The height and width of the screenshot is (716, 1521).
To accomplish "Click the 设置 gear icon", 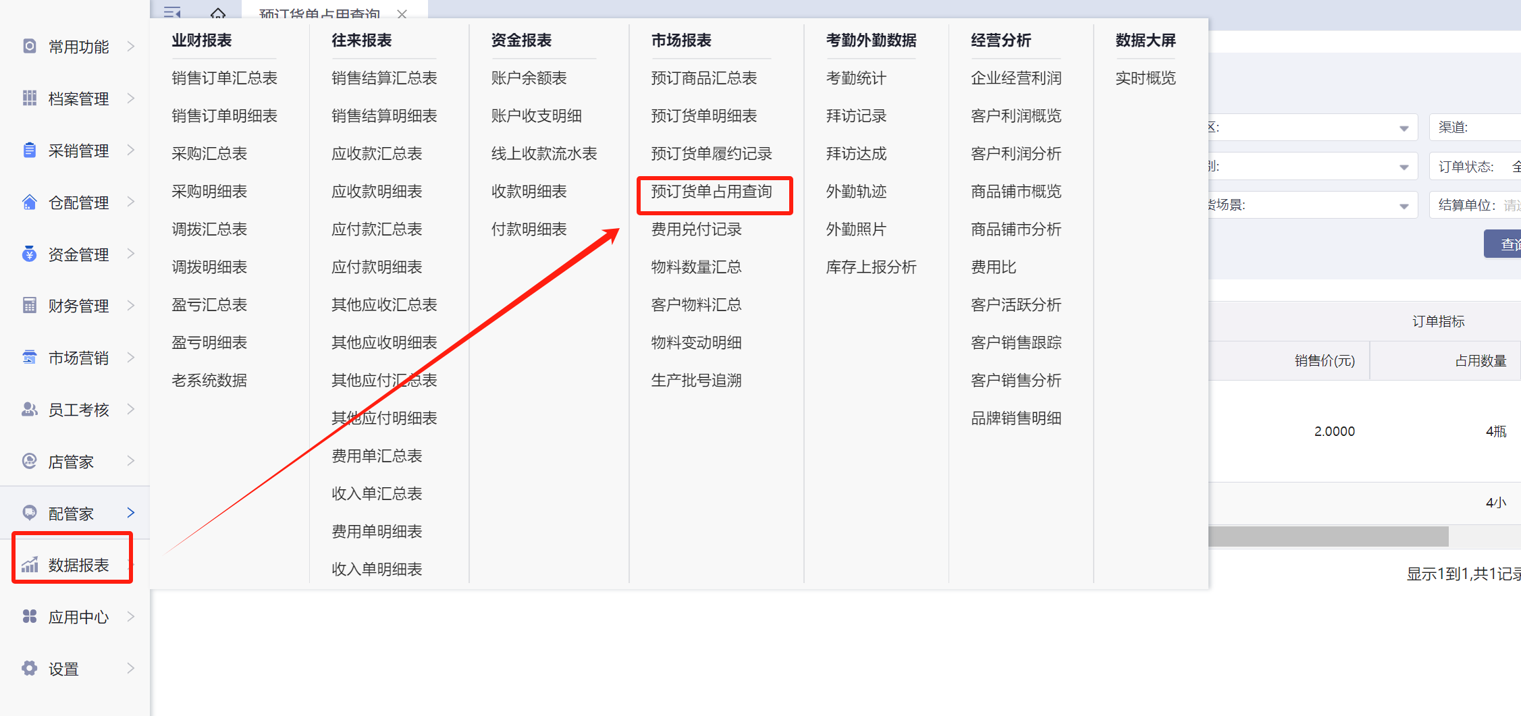I will point(30,668).
